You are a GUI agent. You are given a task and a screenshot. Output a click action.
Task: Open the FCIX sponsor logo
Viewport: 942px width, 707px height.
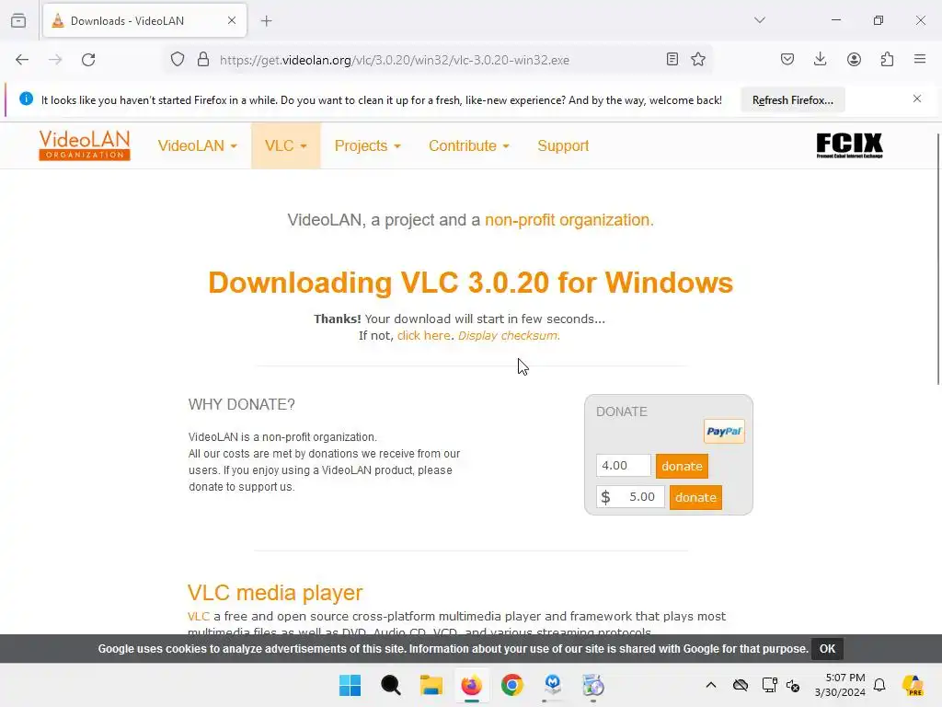point(849,145)
